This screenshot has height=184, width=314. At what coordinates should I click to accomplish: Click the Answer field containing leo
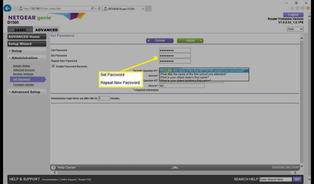(182, 86)
